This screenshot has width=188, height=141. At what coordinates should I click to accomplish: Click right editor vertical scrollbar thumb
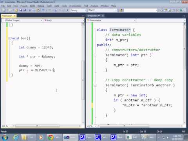click(184, 49)
